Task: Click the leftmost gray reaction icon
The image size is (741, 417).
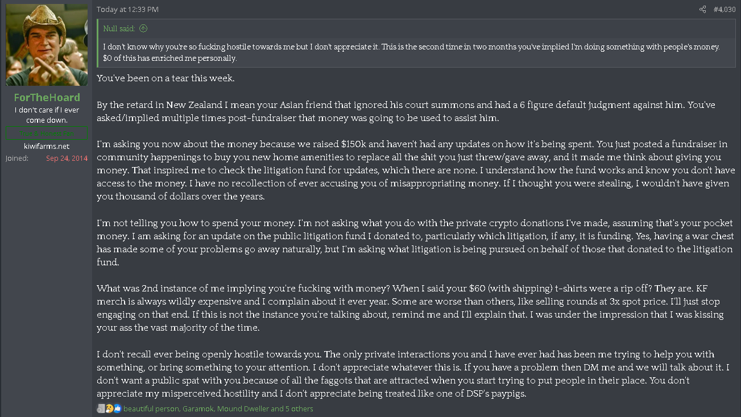Action: pyautogui.click(x=101, y=408)
